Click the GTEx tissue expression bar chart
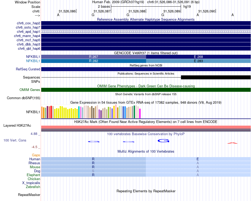 pos(91,112)
